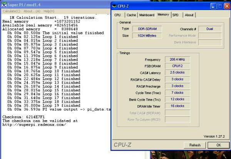Minimize the CPU-Z window
This screenshot has height=159, width=231.
pyautogui.click(x=213, y=6)
